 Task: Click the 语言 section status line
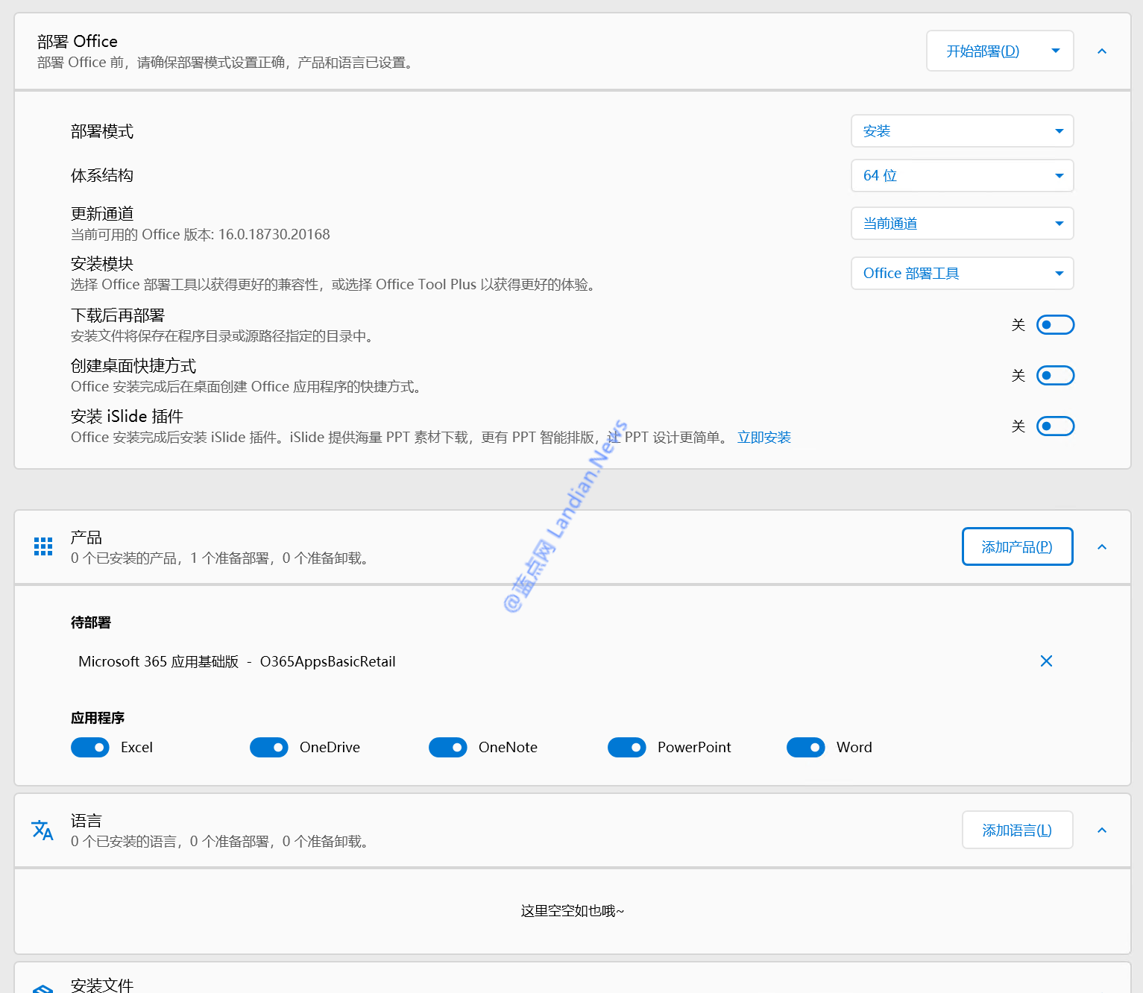coord(222,842)
